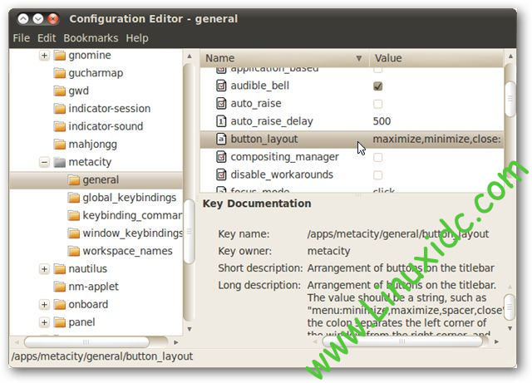
Task: Enable the auto_raise checkbox
Action: coord(378,104)
